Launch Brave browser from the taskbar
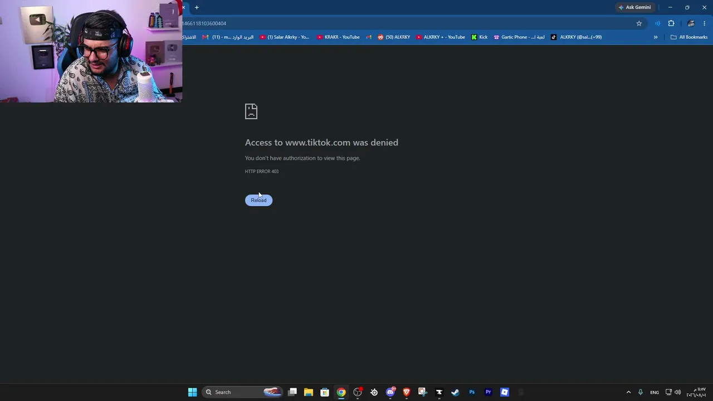Viewport: 713px width, 401px height. pyautogui.click(x=407, y=392)
